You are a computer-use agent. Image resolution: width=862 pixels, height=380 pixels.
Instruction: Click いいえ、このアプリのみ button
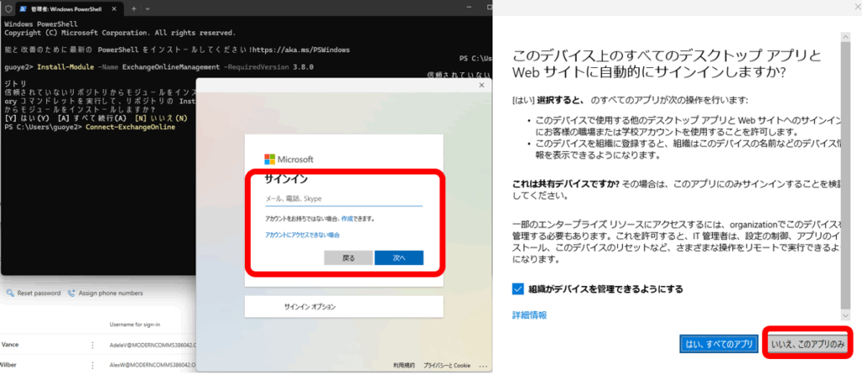[807, 344]
